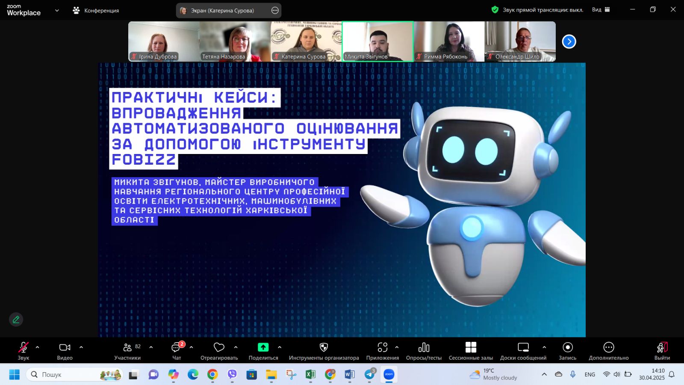
Task: Select Римма Рябоконь video thumbnail
Action: [449, 41]
